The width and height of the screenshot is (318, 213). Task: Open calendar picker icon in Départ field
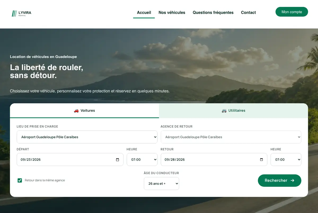pyautogui.click(x=118, y=160)
